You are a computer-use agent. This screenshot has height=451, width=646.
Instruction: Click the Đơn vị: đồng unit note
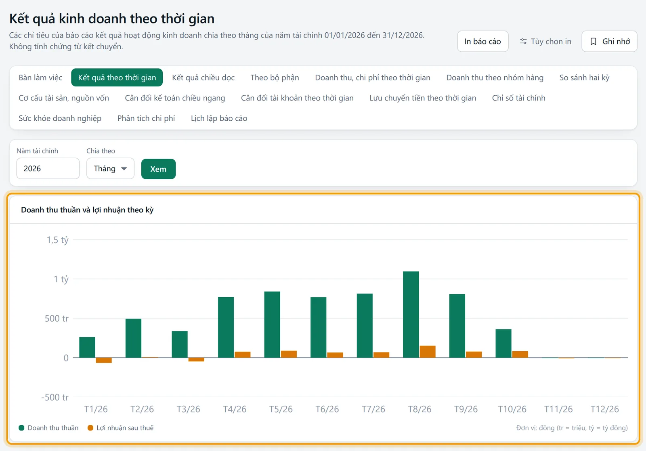(x=572, y=428)
